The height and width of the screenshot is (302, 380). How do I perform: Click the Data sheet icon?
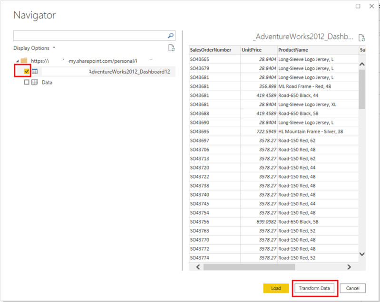point(35,82)
